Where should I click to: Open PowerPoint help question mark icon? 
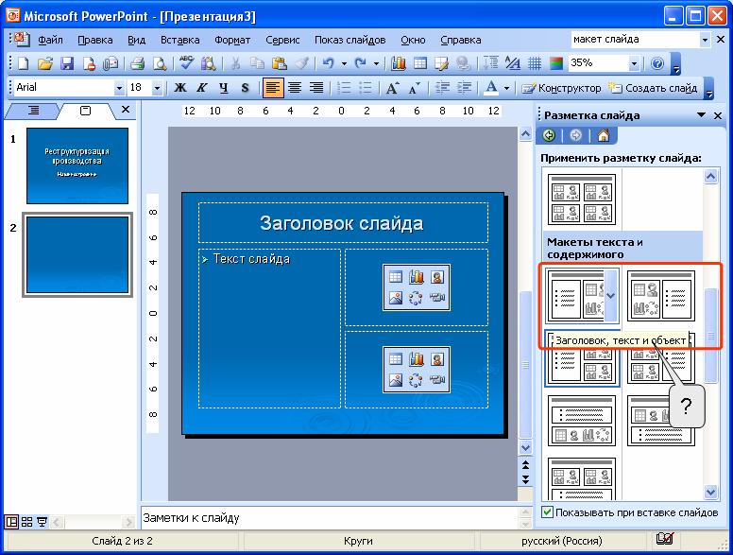[657, 63]
